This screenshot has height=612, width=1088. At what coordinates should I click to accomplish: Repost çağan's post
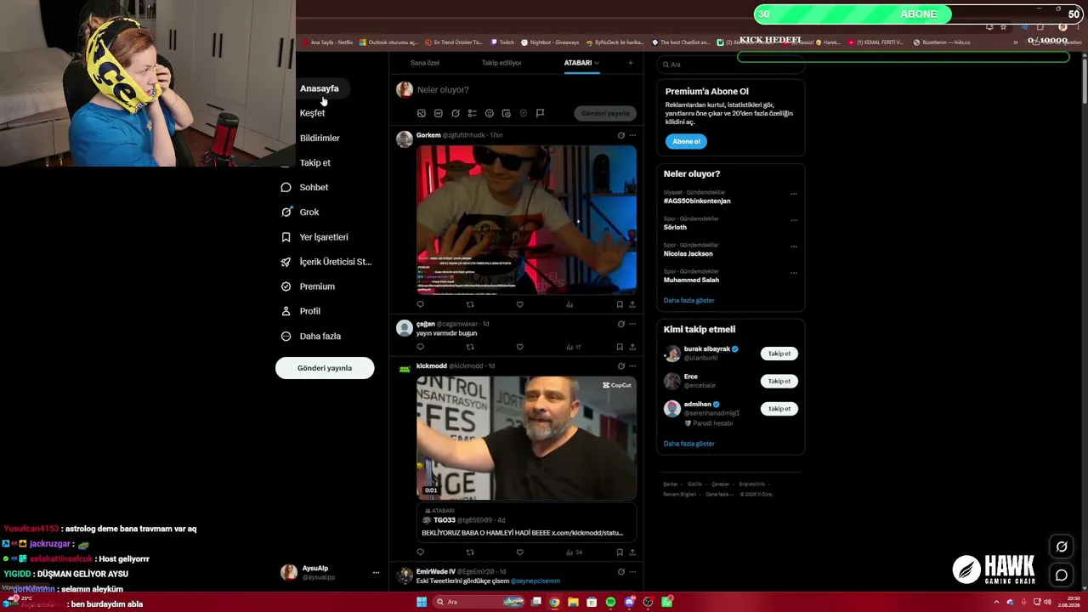(469, 347)
